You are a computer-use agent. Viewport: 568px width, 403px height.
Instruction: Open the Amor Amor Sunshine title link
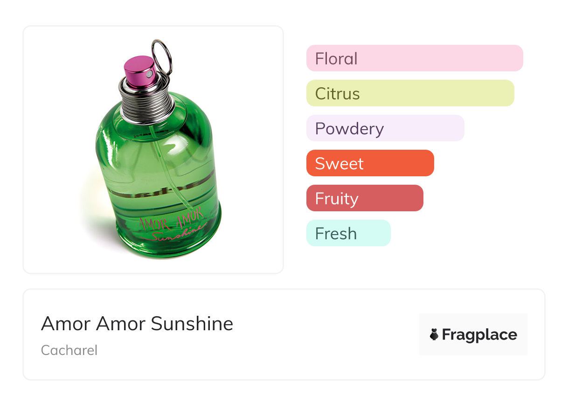pos(137,323)
